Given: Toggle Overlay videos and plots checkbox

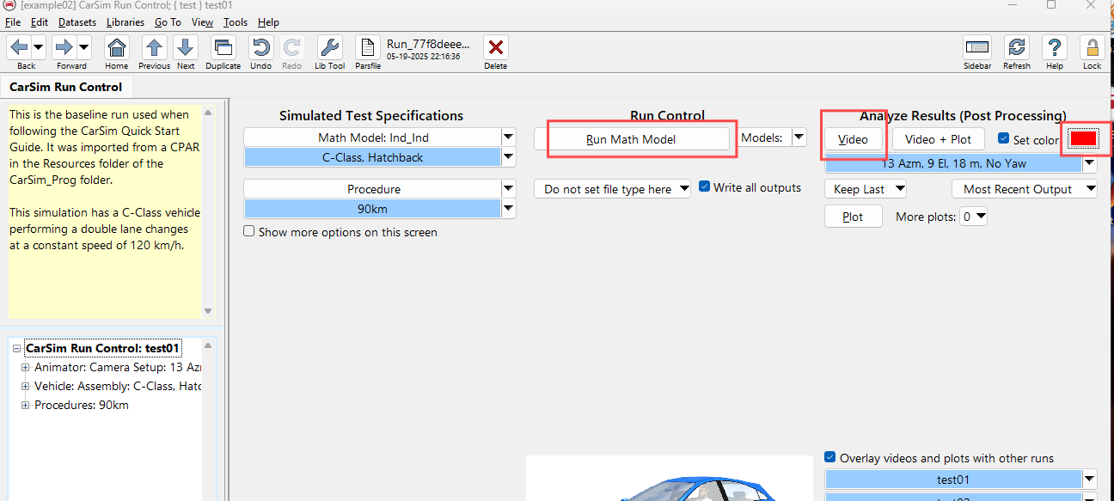Looking at the screenshot, I should coord(830,457).
